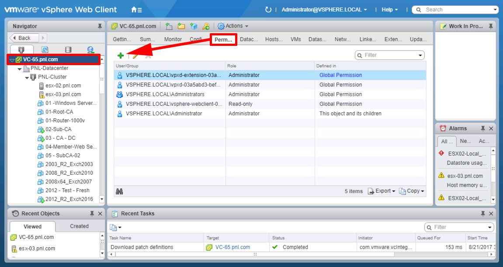Click the refresh icon in the top bar
The image size is (503, 267).
pos(268,10)
